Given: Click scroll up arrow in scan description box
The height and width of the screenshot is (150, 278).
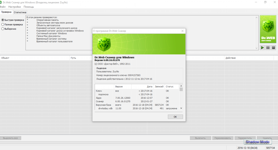Looking at the screenshot, I should tap(256, 18).
